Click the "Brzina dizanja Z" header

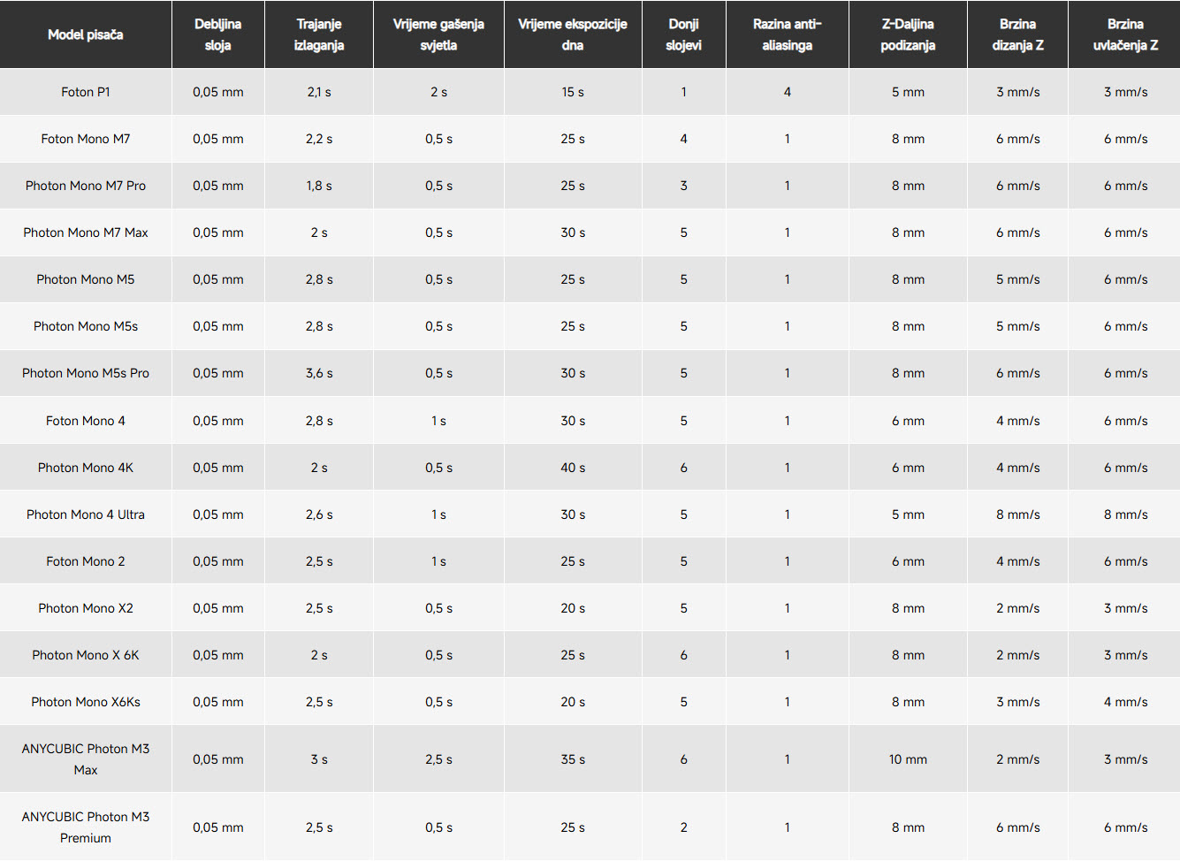click(1017, 34)
